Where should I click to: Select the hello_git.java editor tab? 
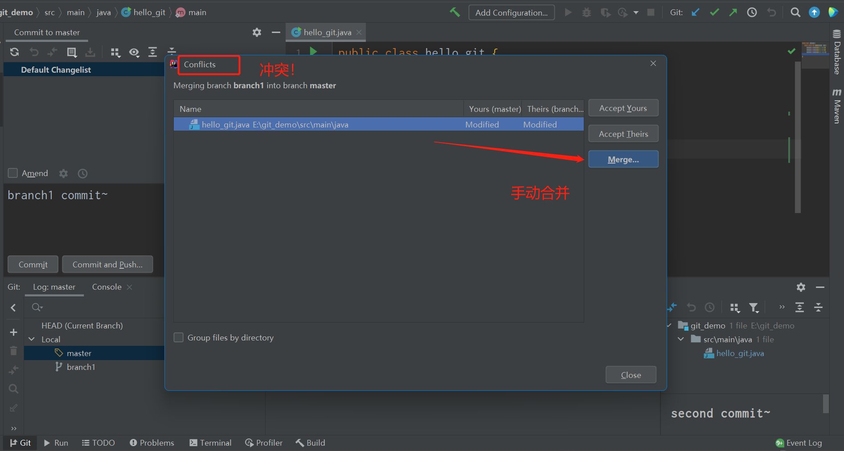[x=327, y=32]
